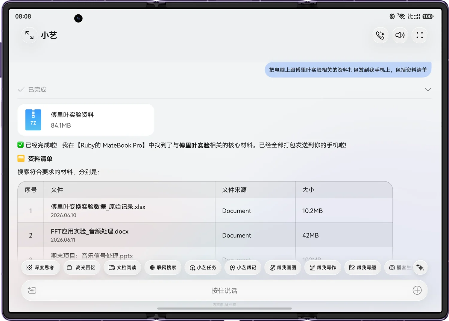This screenshot has width=449, height=321.
Task: Click the 序号 column header
Action: click(31, 190)
